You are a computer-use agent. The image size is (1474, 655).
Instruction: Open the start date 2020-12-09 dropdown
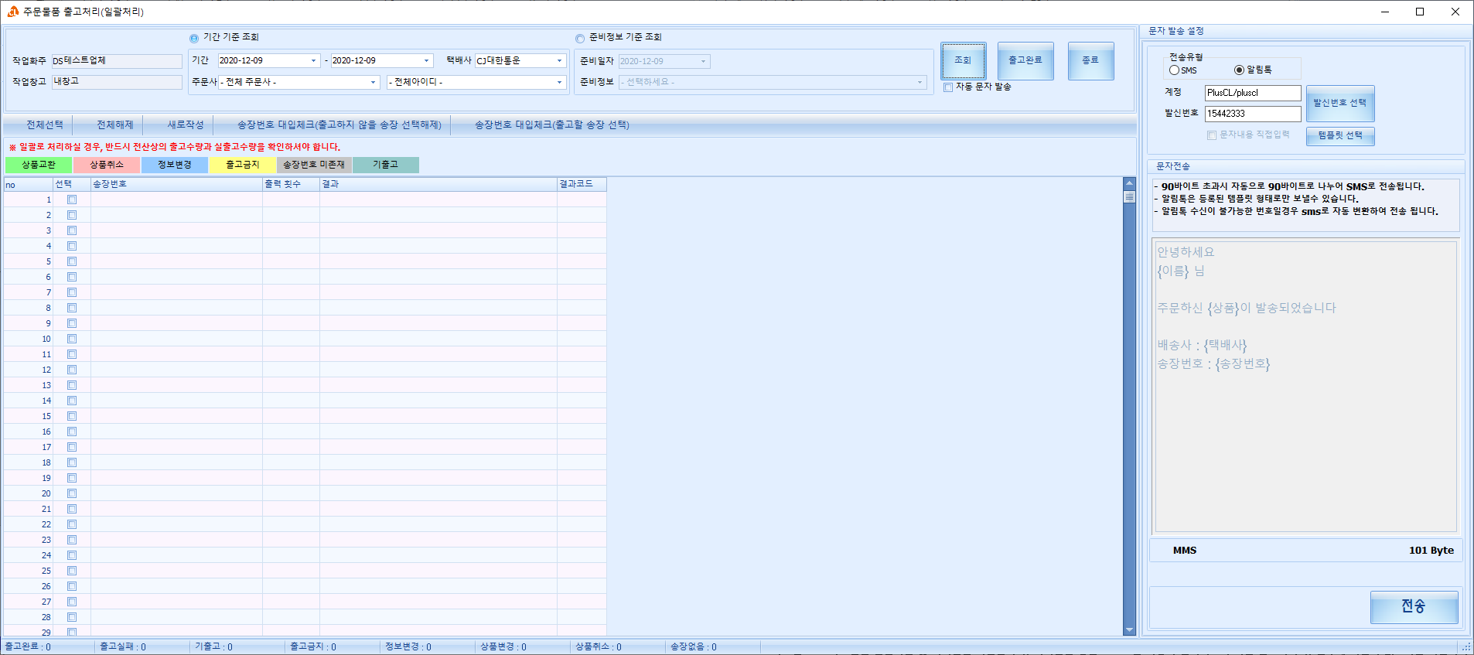pyautogui.click(x=313, y=60)
